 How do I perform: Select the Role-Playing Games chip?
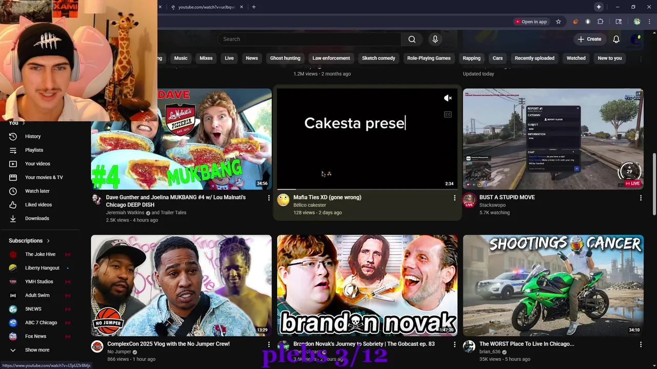[x=429, y=58]
